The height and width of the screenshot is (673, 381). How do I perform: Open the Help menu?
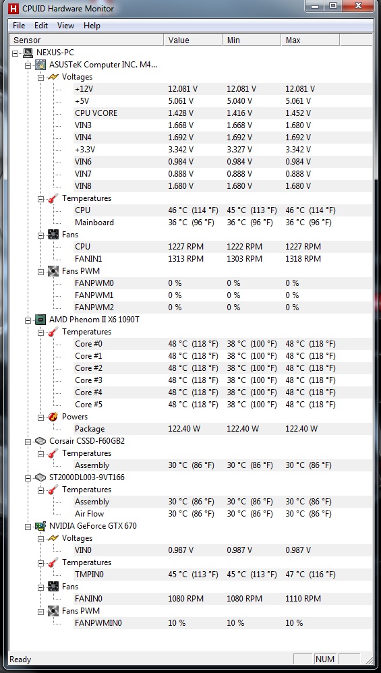pyautogui.click(x=92, y=26)
